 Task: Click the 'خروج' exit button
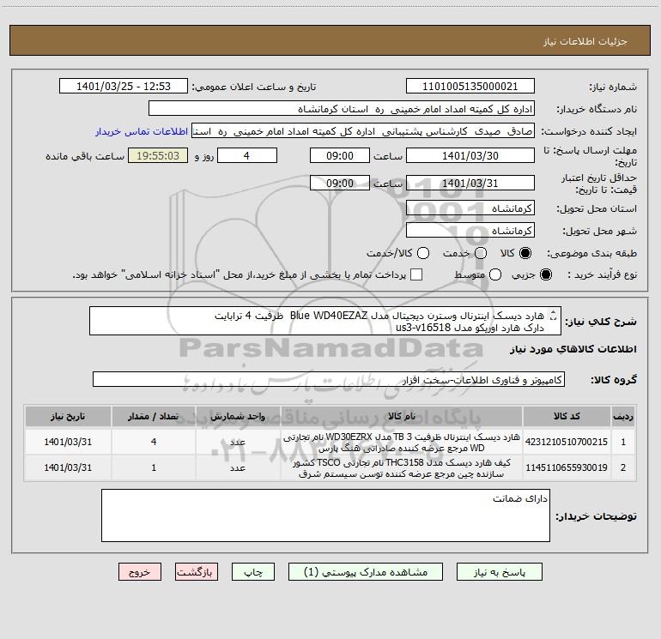pos(140,571)
